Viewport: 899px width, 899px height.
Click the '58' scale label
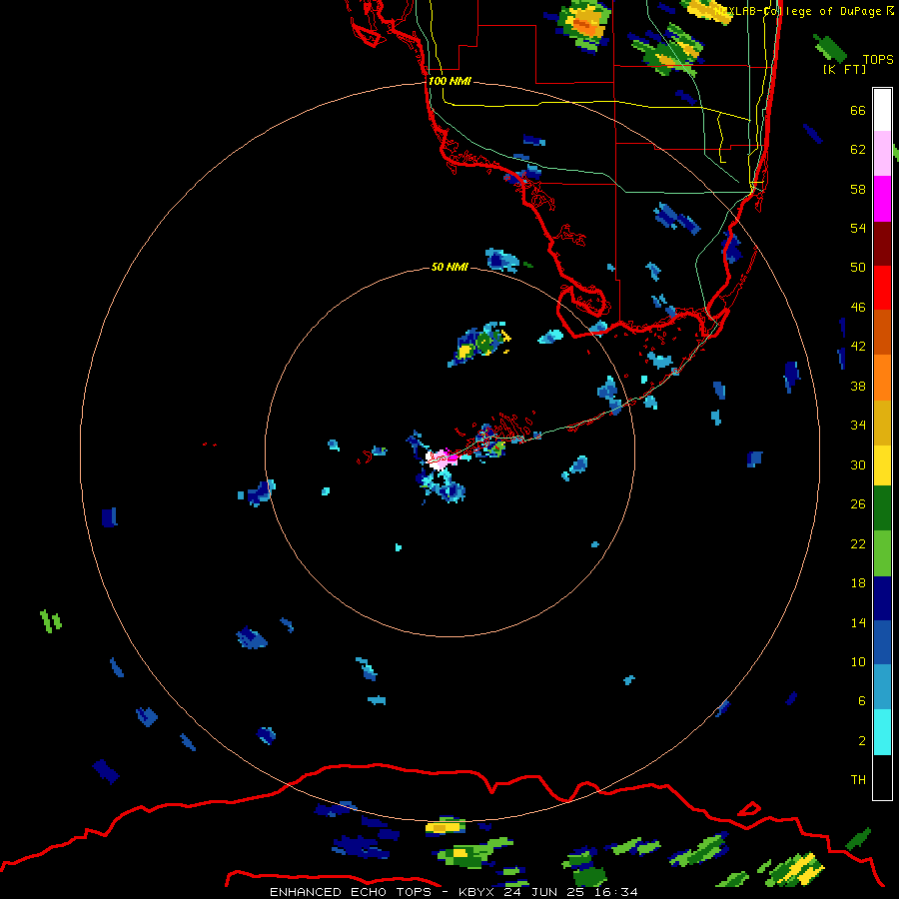tap(858, 189)
